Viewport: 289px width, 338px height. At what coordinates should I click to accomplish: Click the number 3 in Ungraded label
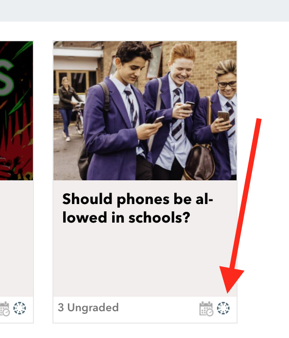point(61,308)
